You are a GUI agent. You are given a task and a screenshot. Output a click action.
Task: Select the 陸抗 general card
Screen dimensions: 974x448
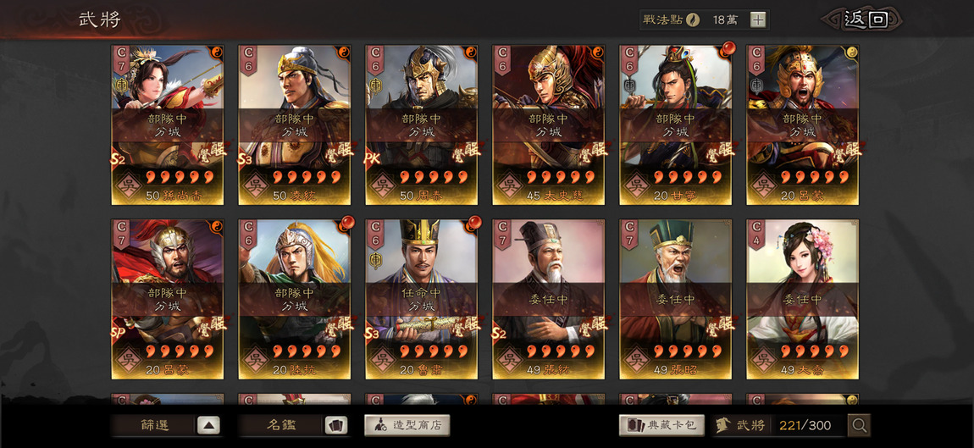point(295,299)
